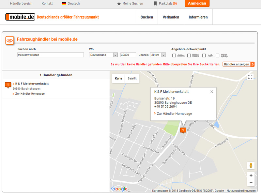Click the bookmark icon beside Parkplatz
The image size is (261, 196).
[155, 4]
